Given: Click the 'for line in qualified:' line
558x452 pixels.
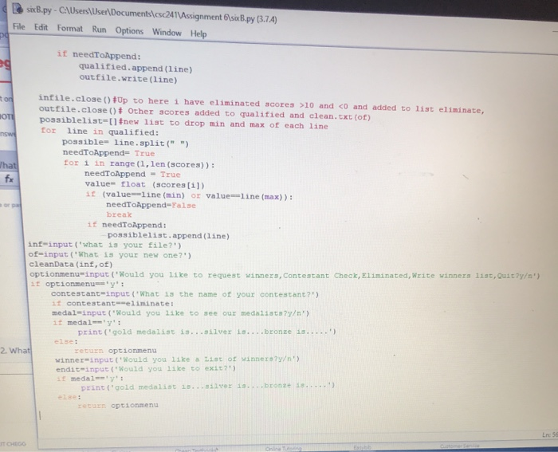Looking at the screenshot, I should point(100,132).
